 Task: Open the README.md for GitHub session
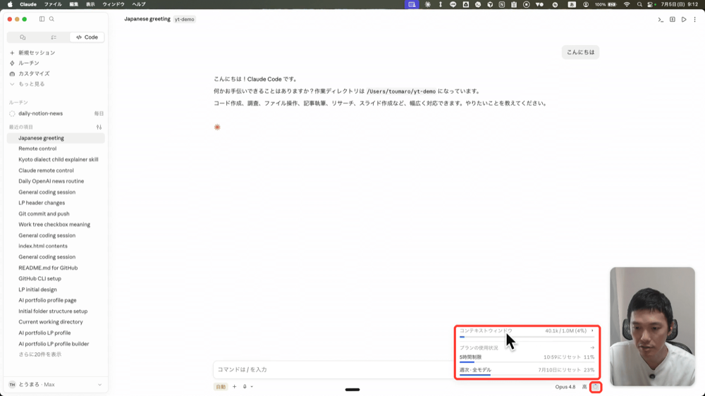click(56, 268)
